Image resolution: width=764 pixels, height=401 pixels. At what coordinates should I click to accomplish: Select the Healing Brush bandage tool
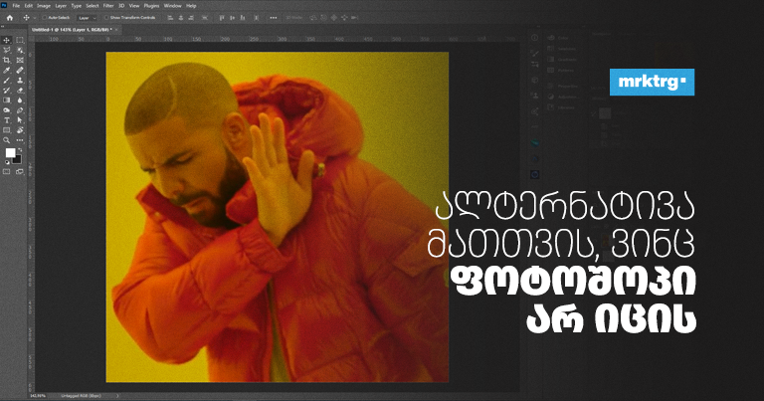point(20,71)
